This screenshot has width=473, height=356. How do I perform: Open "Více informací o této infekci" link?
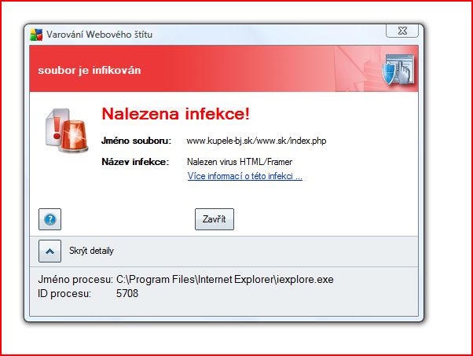pyautogui.click(x=244, y=176)
